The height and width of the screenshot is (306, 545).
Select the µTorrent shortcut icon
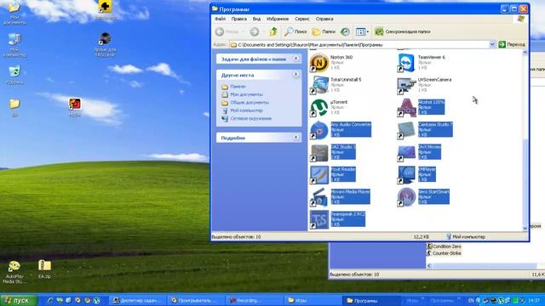(319, 108)
